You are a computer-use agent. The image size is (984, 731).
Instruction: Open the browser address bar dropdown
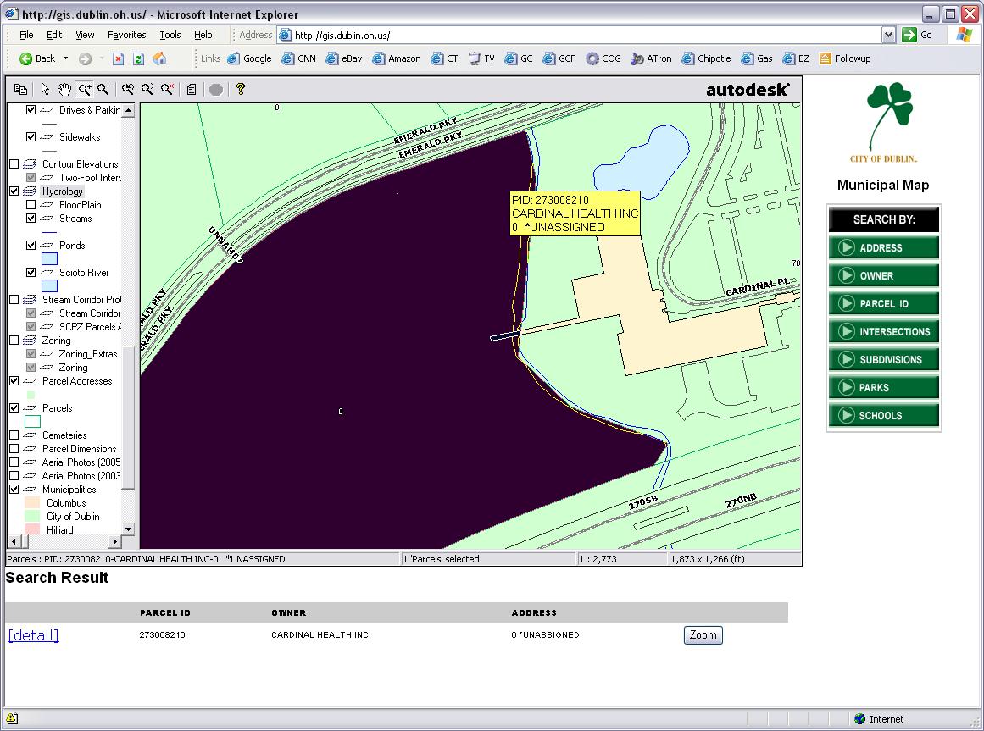(888, 35)
